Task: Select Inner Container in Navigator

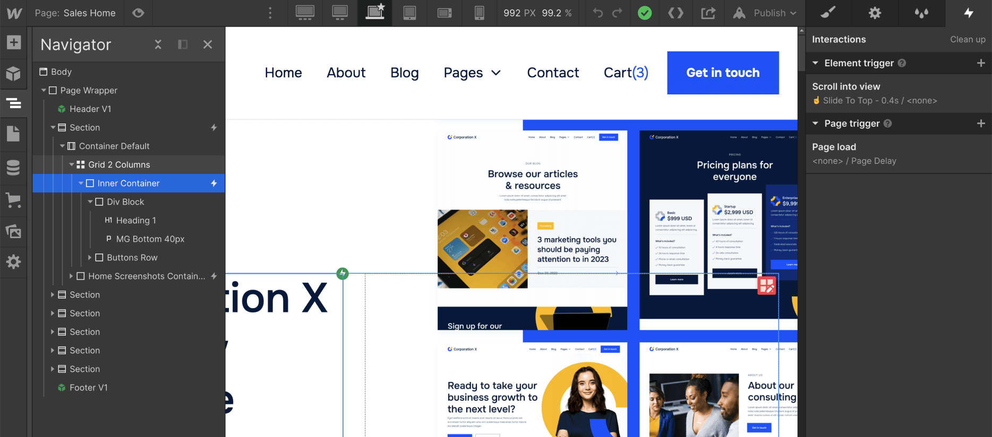Action: pos(129,183)
